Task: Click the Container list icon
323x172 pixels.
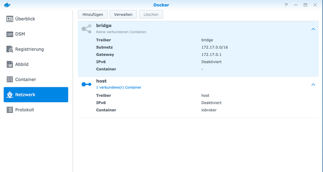Action: [x=10, y=79]
